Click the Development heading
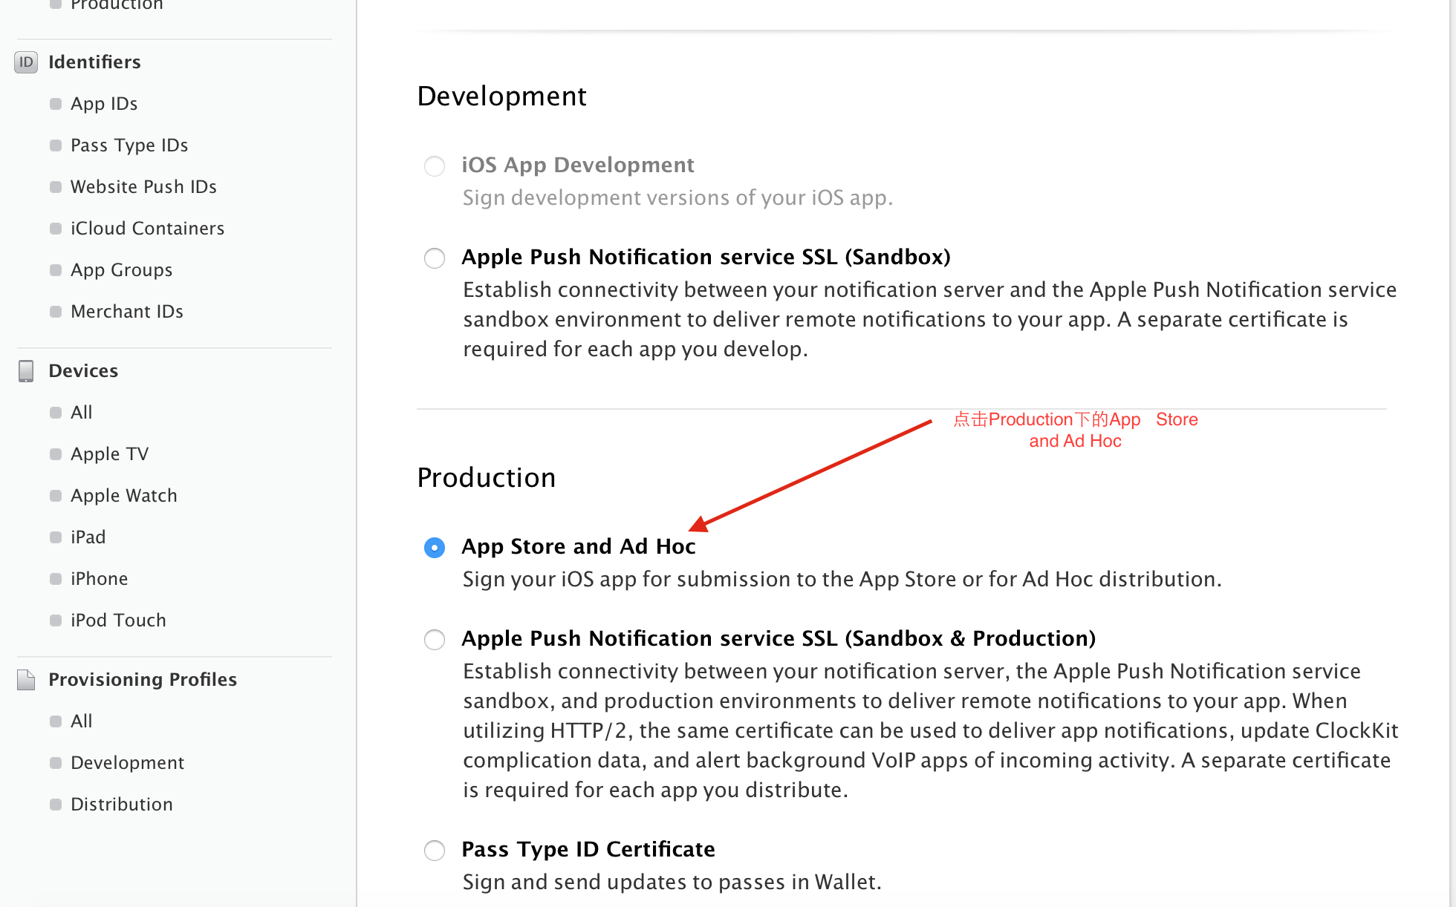This screenshot has height=907, width=1456. click(502, 96)
